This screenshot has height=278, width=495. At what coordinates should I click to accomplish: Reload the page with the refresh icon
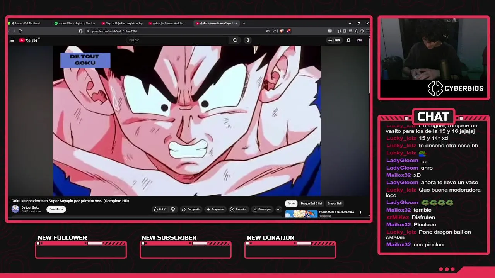(20, 31)
